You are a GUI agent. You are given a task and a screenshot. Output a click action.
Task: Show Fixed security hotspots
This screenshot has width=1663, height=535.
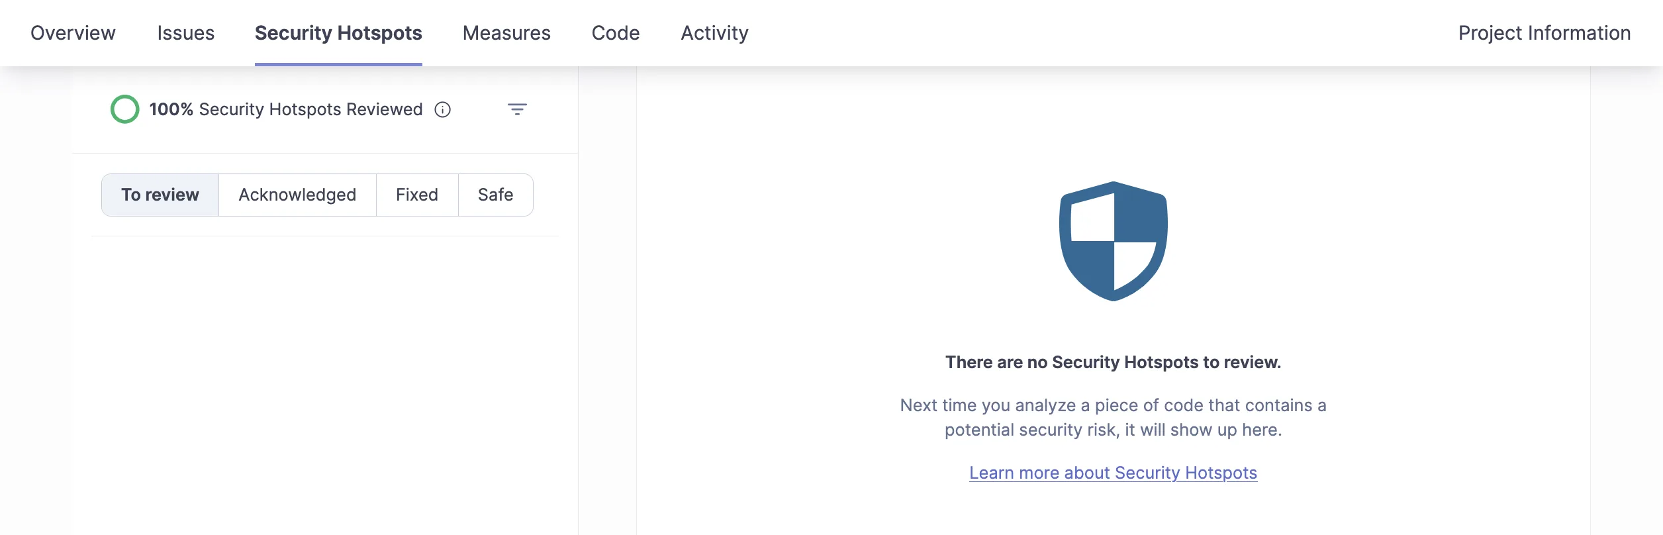(x=416, y=194)
